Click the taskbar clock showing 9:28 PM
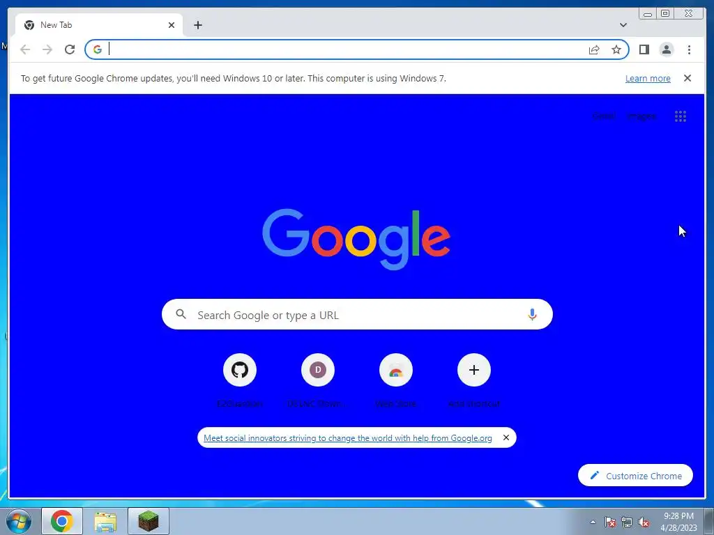The width and height of the screenshot is (714, 535). pos(678,522)
